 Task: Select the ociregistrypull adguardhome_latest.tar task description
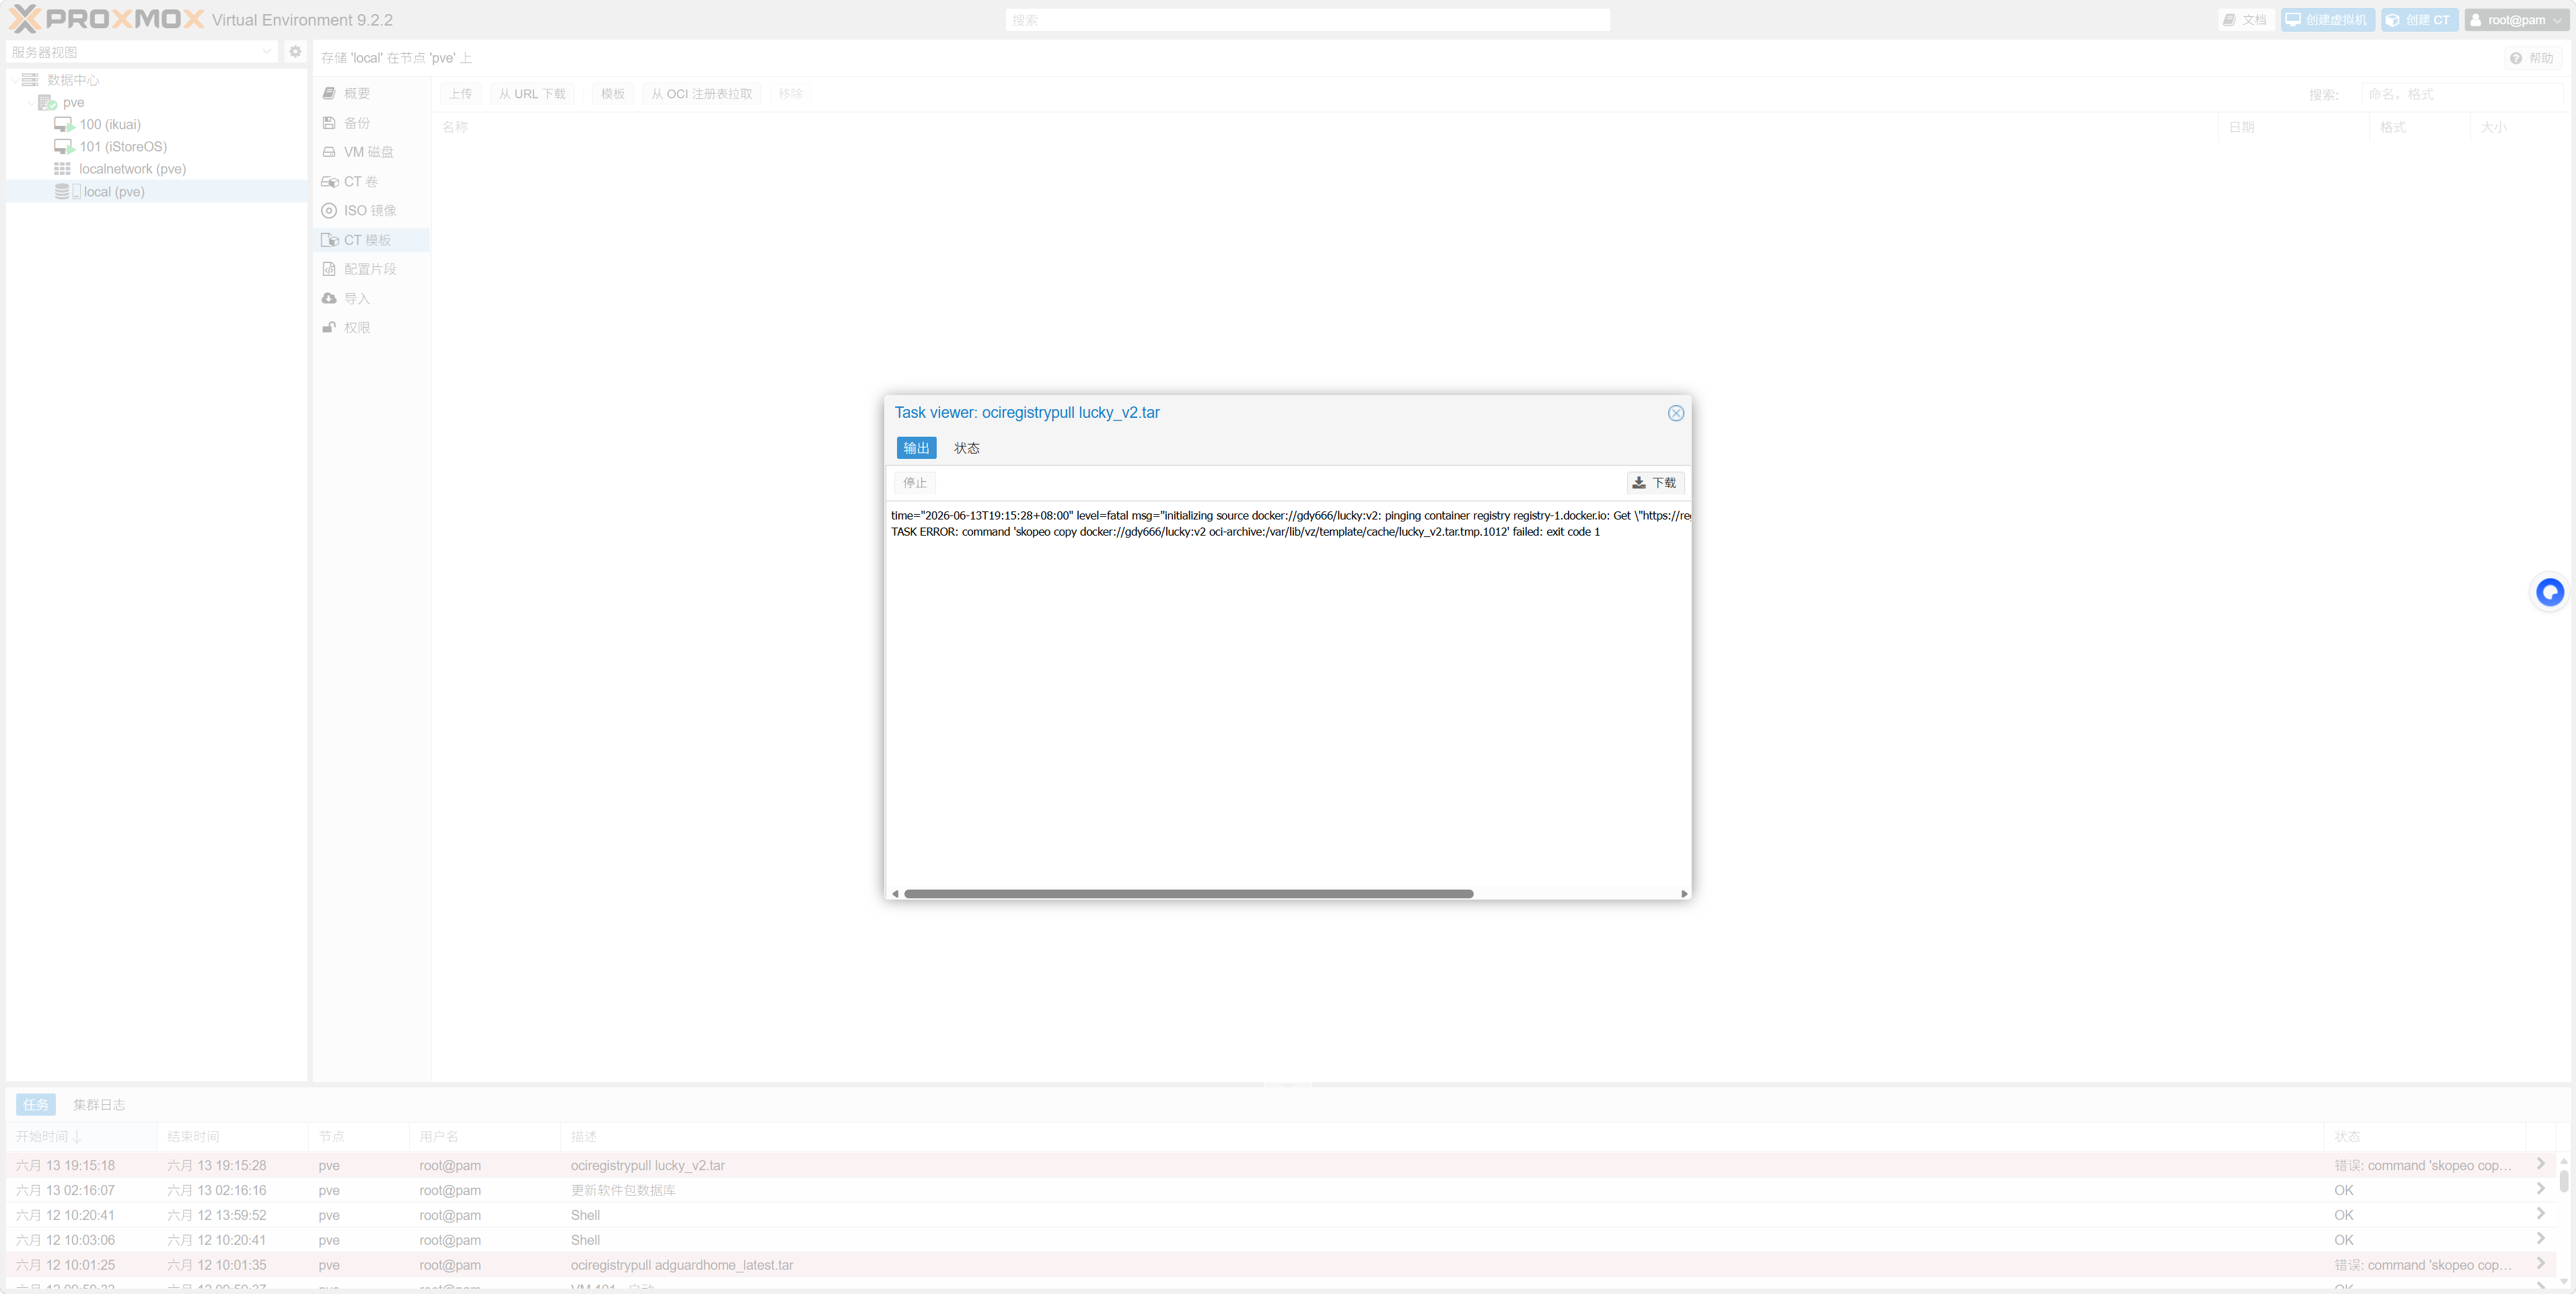coord(682,1265)
